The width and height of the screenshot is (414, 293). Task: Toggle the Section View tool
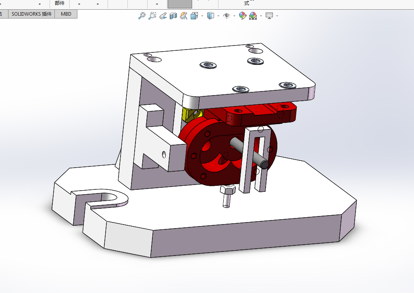click(173, 16)
